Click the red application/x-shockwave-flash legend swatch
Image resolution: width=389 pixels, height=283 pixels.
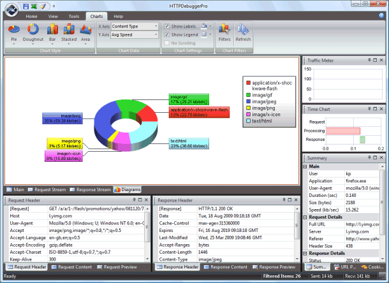pos(248,83)
